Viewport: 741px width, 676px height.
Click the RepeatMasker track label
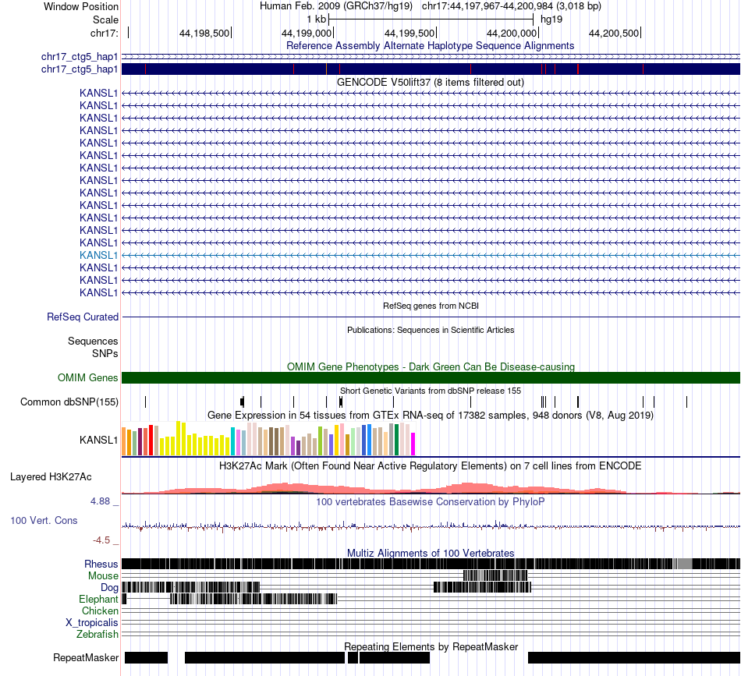tap(86, 657)
